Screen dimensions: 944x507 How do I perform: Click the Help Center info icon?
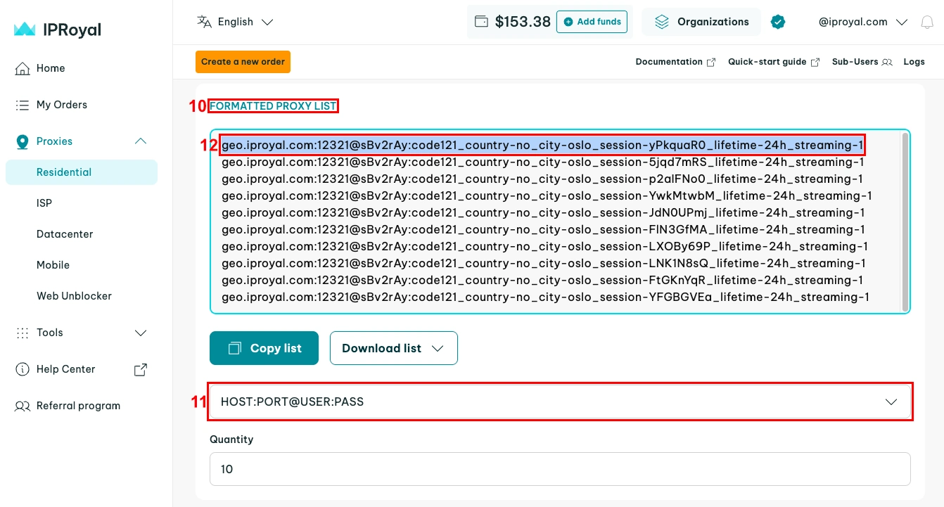click(23, 369)
